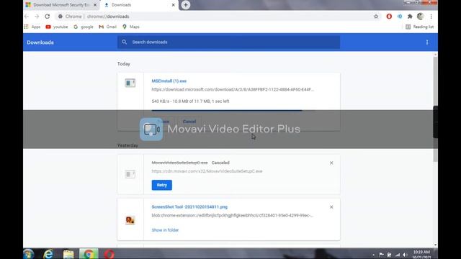The image size is (461, 259).
Task: Open the Chrome profile avatar
Action: coord(421,17)
